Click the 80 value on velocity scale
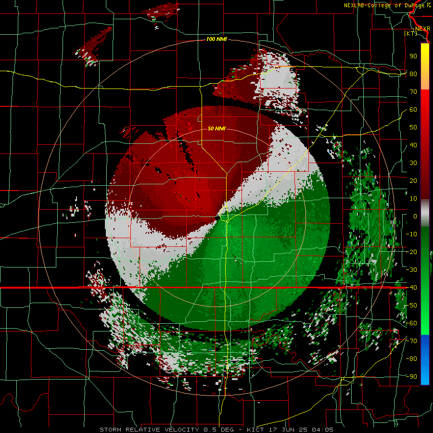Image resolution: width=433 pixels, height=433 pixels. click(x=413, y=74)
